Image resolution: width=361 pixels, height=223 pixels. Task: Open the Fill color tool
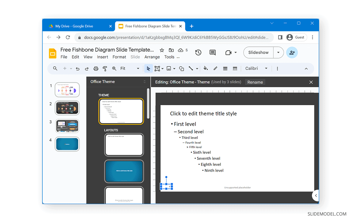tap(206, 68)
